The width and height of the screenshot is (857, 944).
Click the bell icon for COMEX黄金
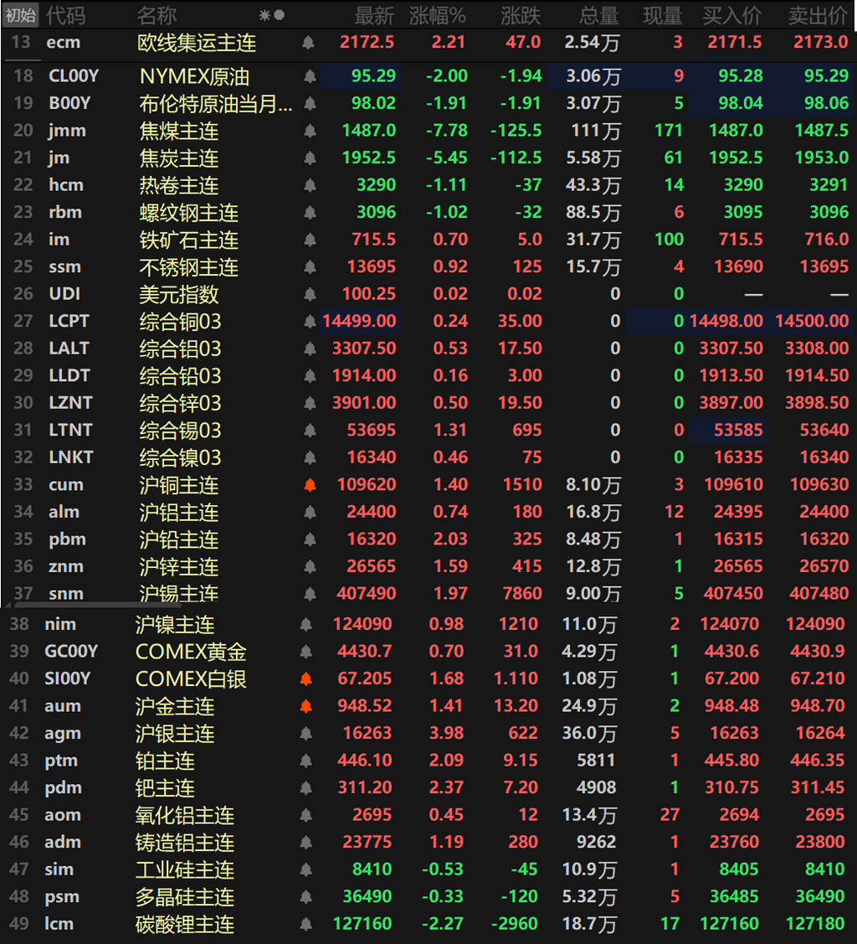[x=305, y=652]
